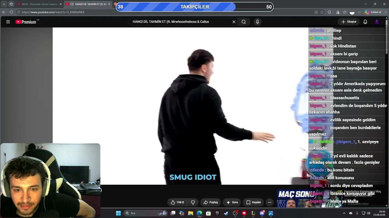Open browser extensions puzzle icon
The height and width of the screenshot is (218, 389).
pos(329,12)
